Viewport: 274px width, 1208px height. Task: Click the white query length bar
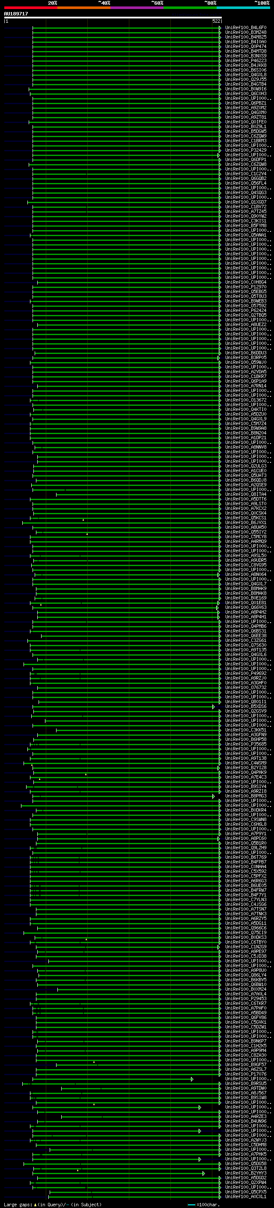tap(113, 18)
